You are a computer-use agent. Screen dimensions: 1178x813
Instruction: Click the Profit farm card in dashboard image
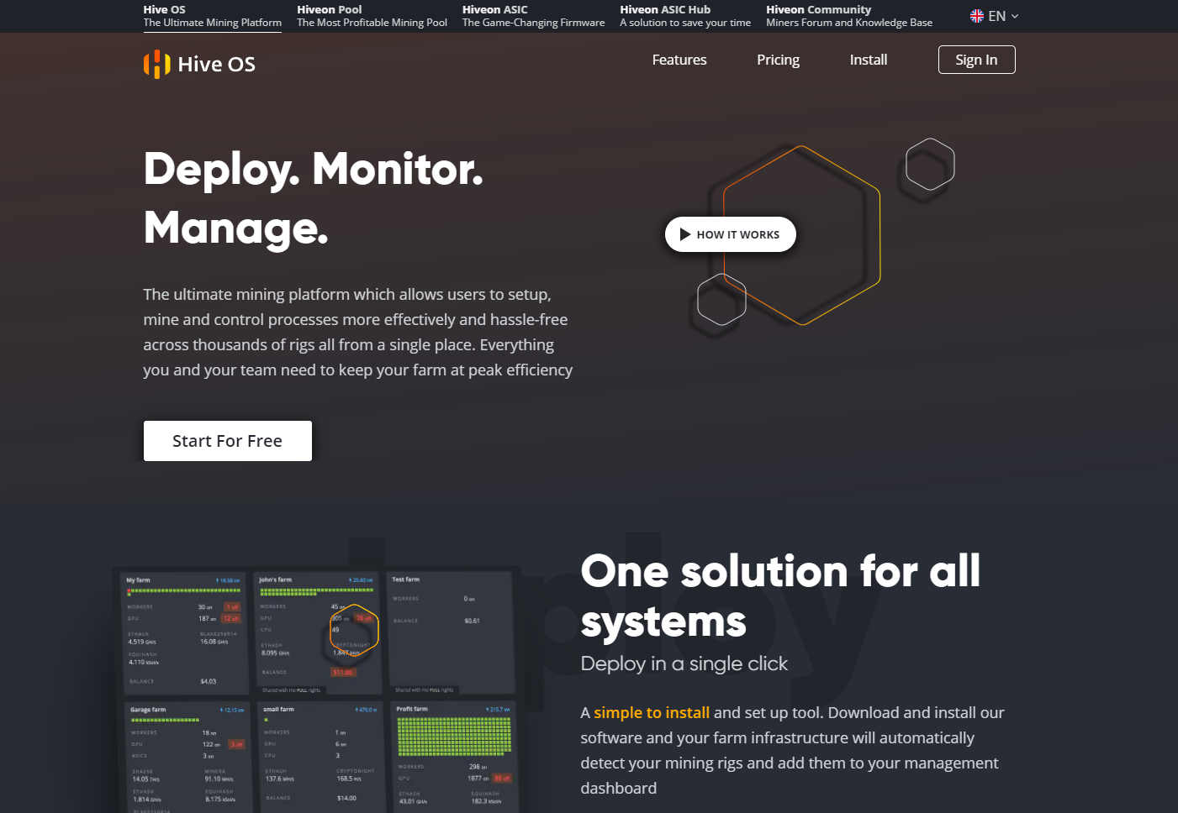pos(453,758)
